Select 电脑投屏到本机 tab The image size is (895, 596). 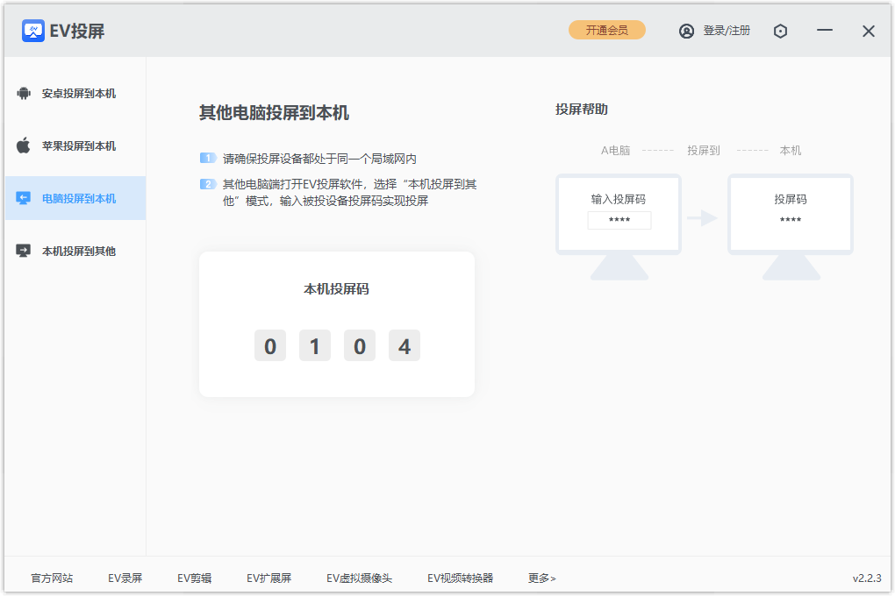coord(75,198)
